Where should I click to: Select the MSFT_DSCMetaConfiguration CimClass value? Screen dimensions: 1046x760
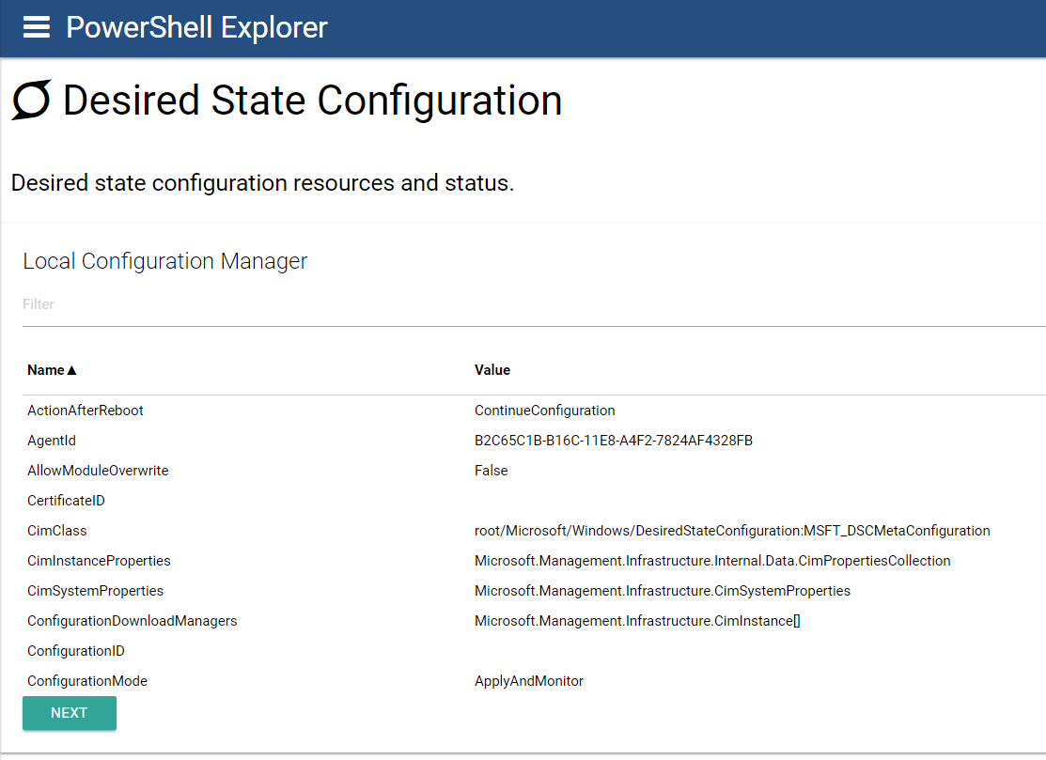pos(732,531)
